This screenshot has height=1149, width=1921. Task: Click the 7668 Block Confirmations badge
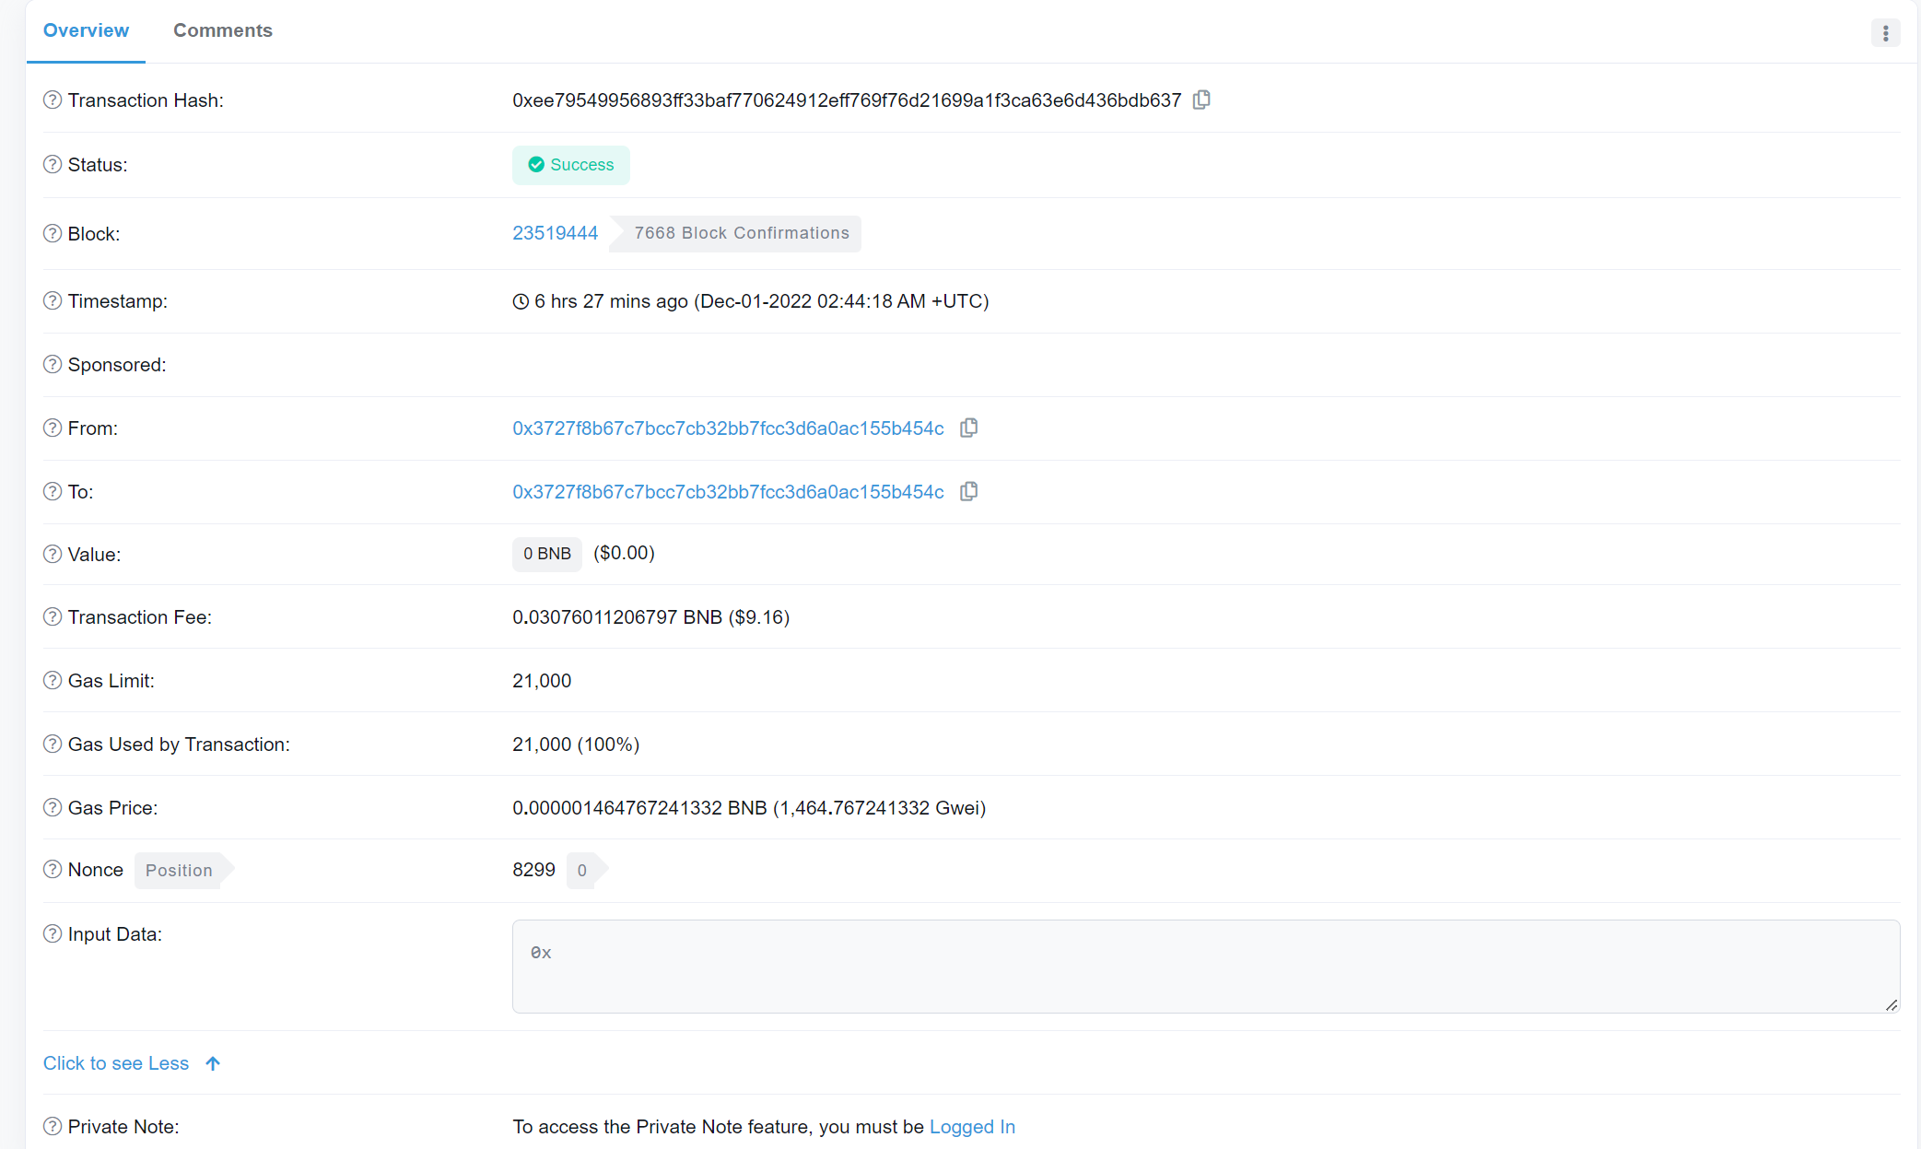click(x=741, y=233)
